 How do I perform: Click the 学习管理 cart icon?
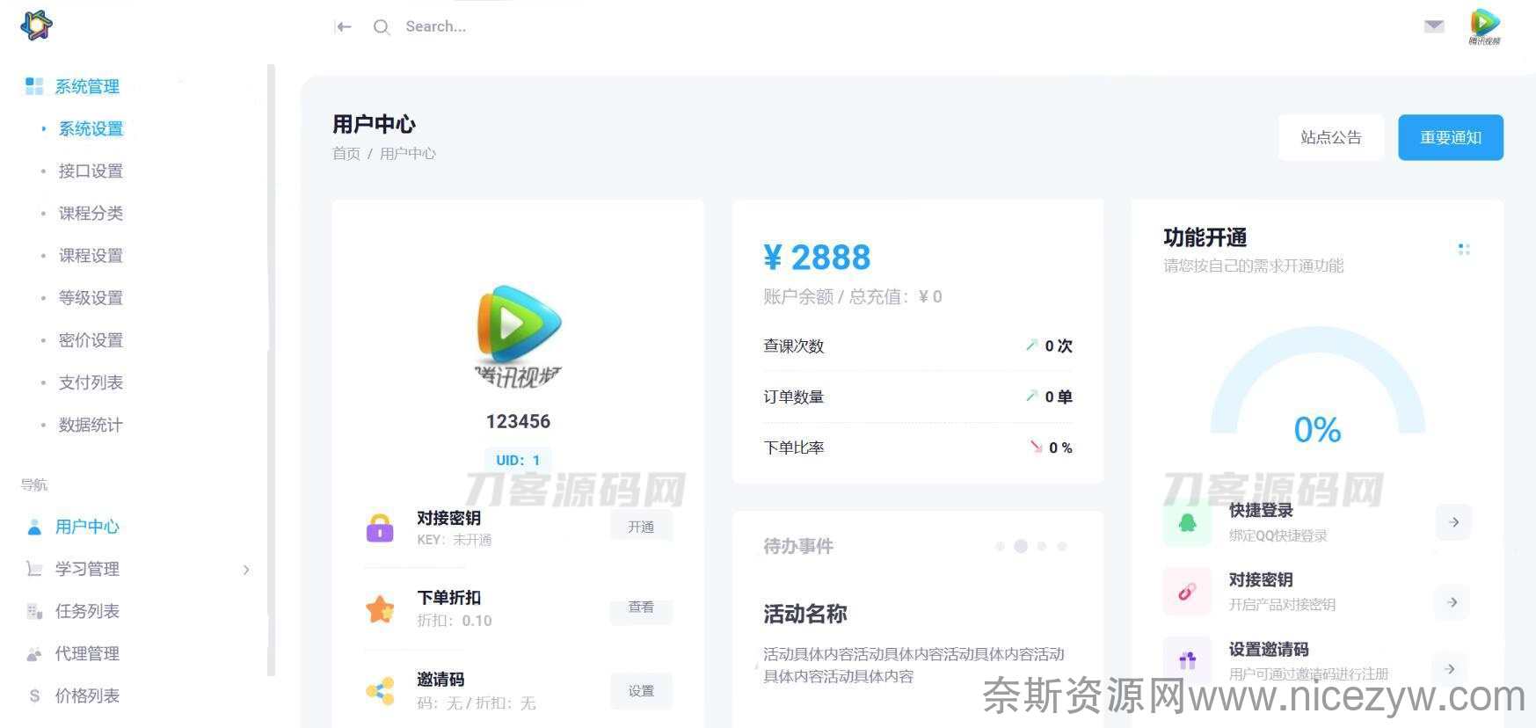click(34, 569)
